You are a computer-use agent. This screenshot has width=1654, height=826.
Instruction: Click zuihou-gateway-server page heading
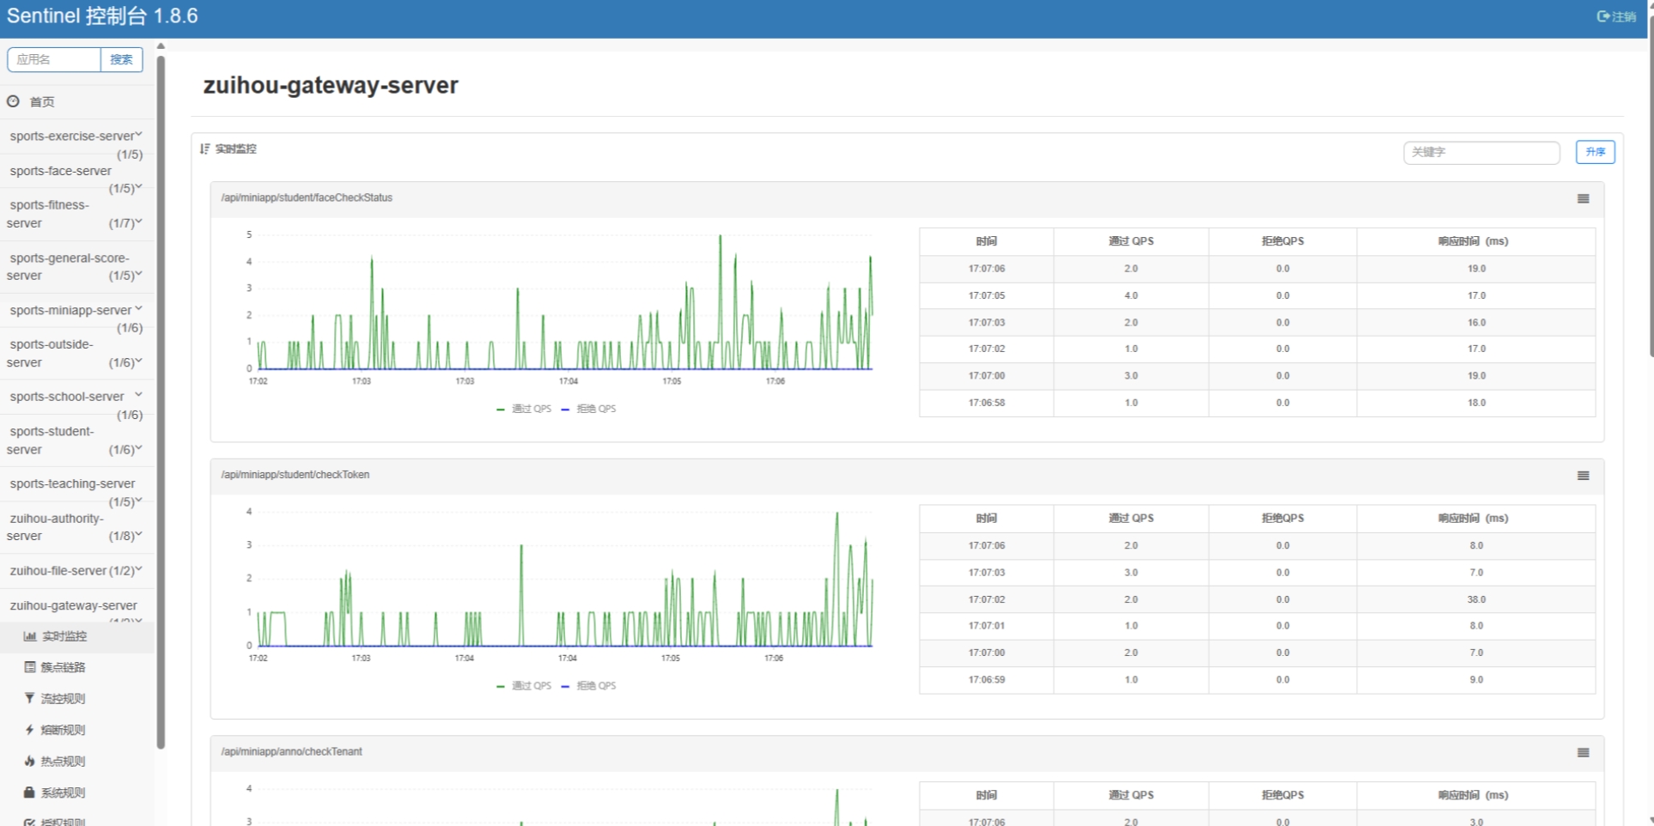[331, 85]
